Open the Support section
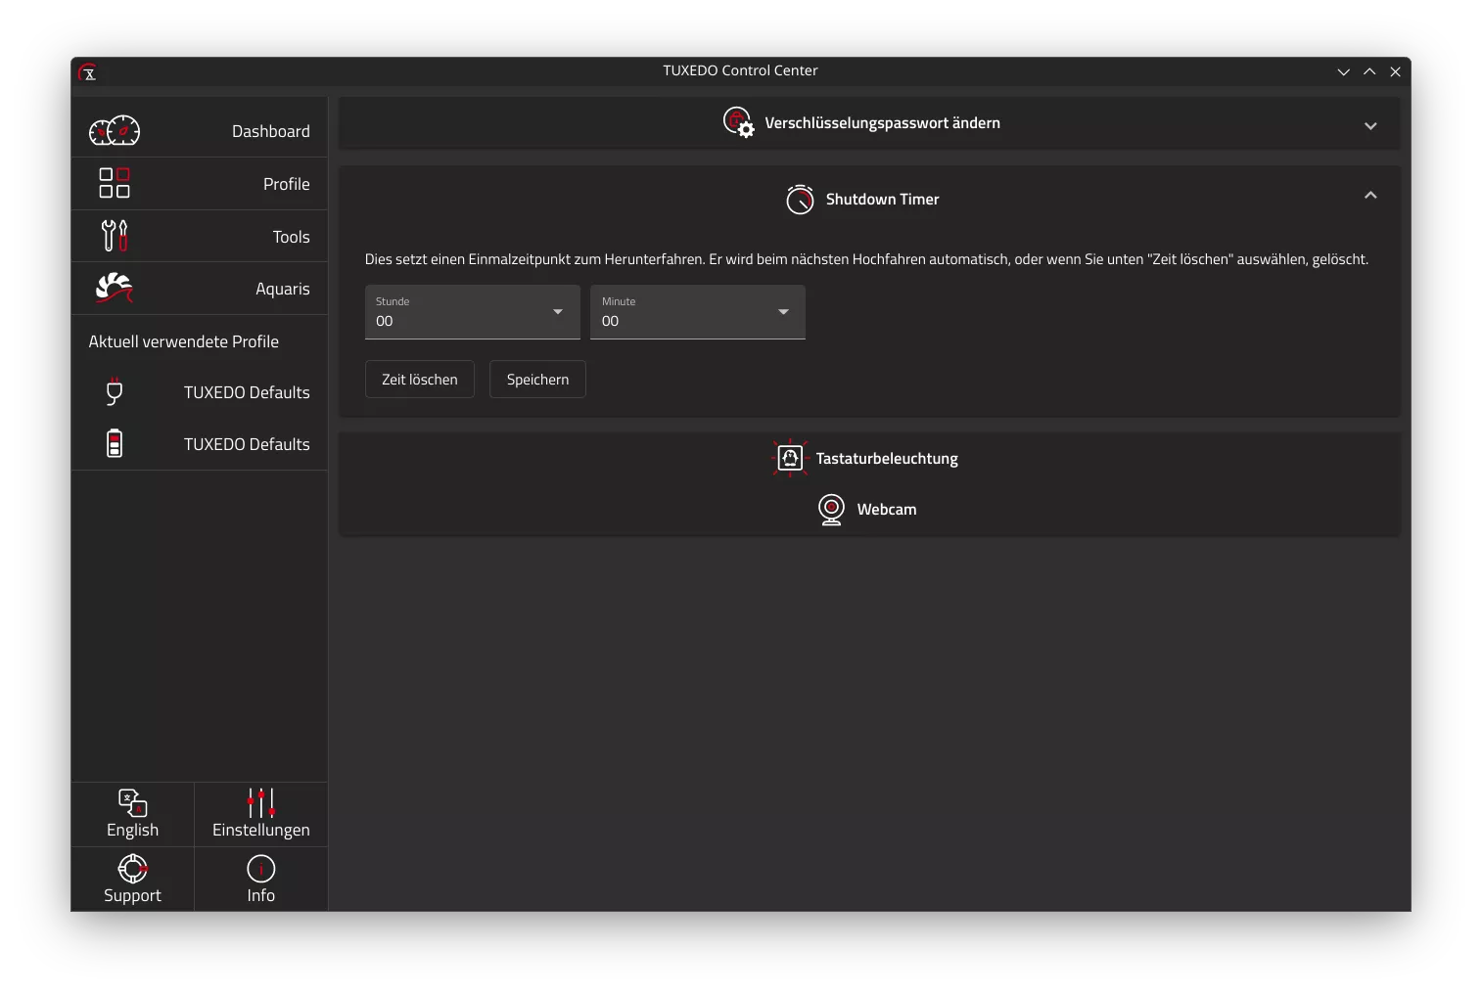This screenshot has height=995, width=1482. [132, 878]
